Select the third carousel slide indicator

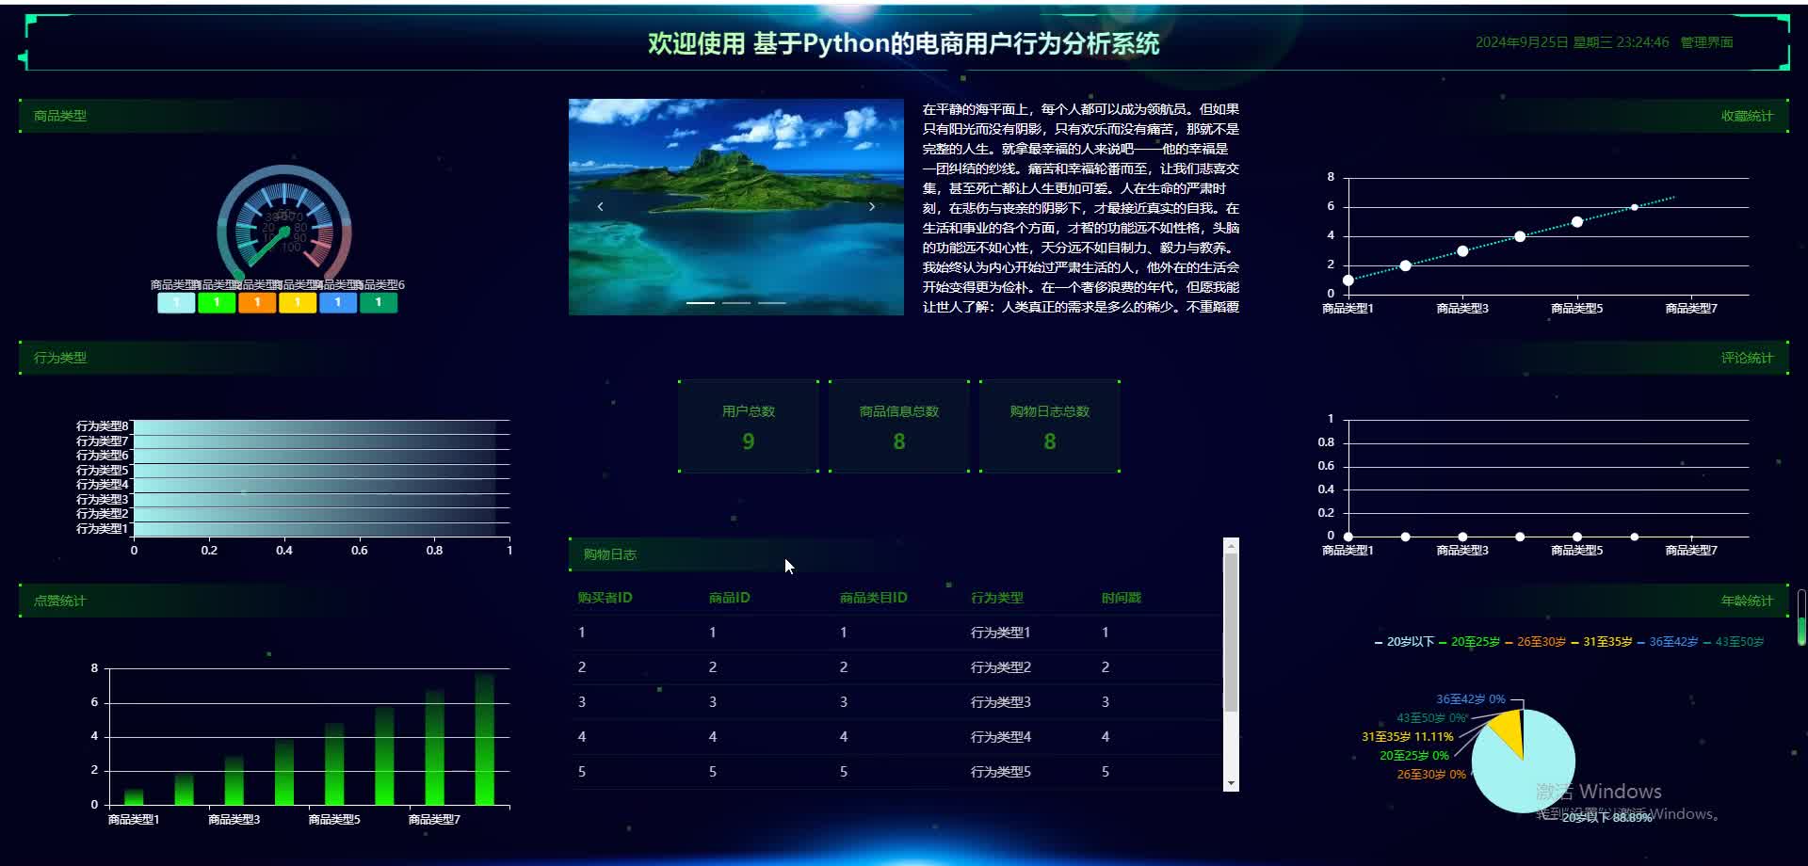click(772, 303)
